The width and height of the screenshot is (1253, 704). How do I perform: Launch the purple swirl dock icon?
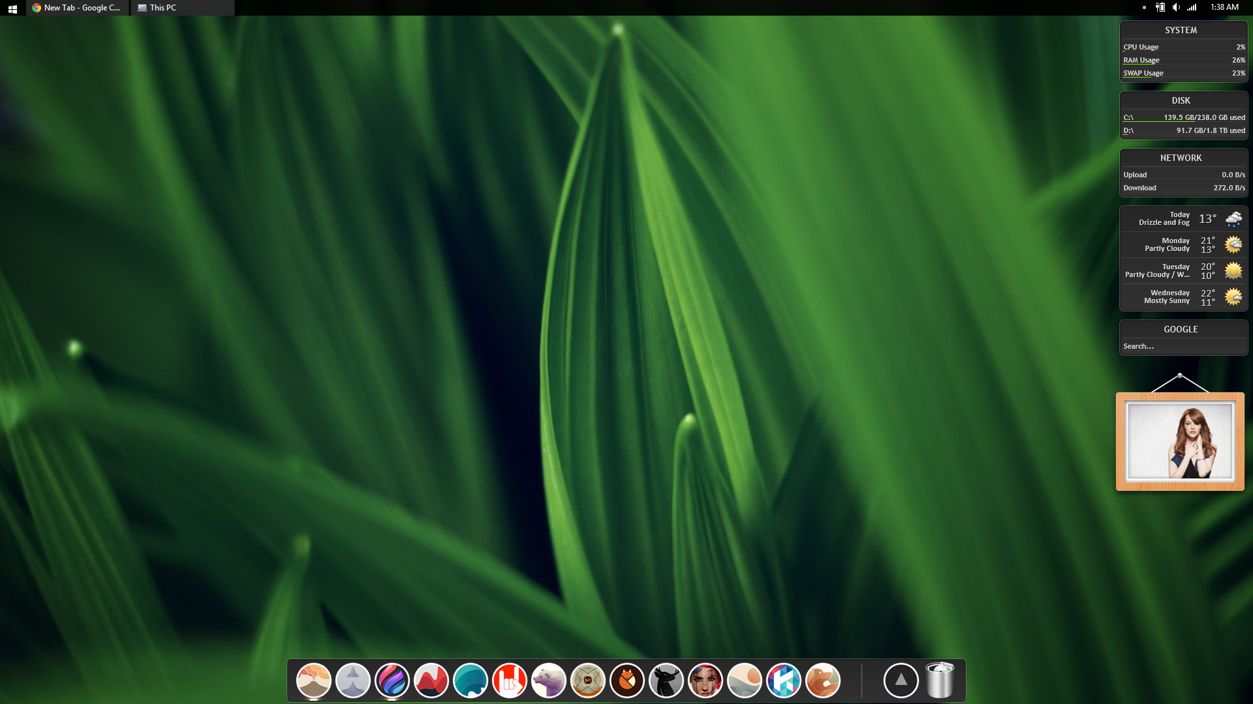point(392,681)
